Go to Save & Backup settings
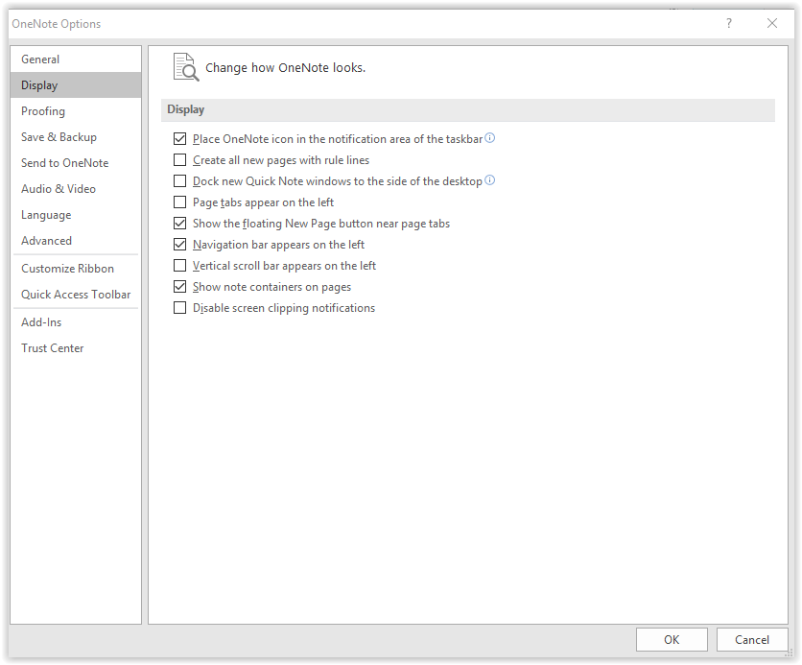Viewport: 802px width, 665px height. pos(76,137)
